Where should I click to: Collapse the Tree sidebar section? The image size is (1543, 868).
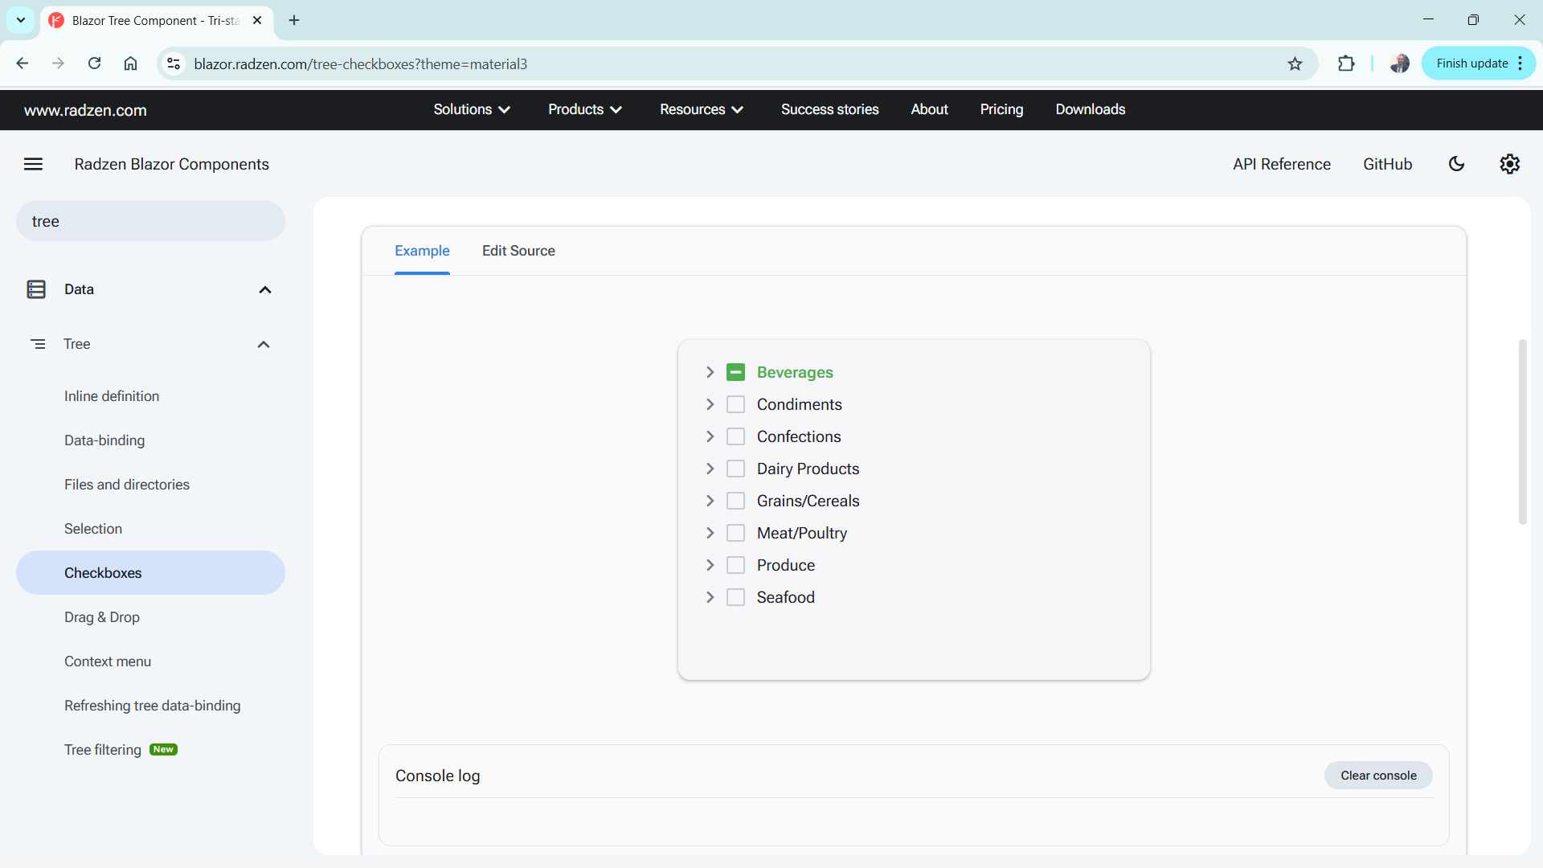[x=264, y=344]
